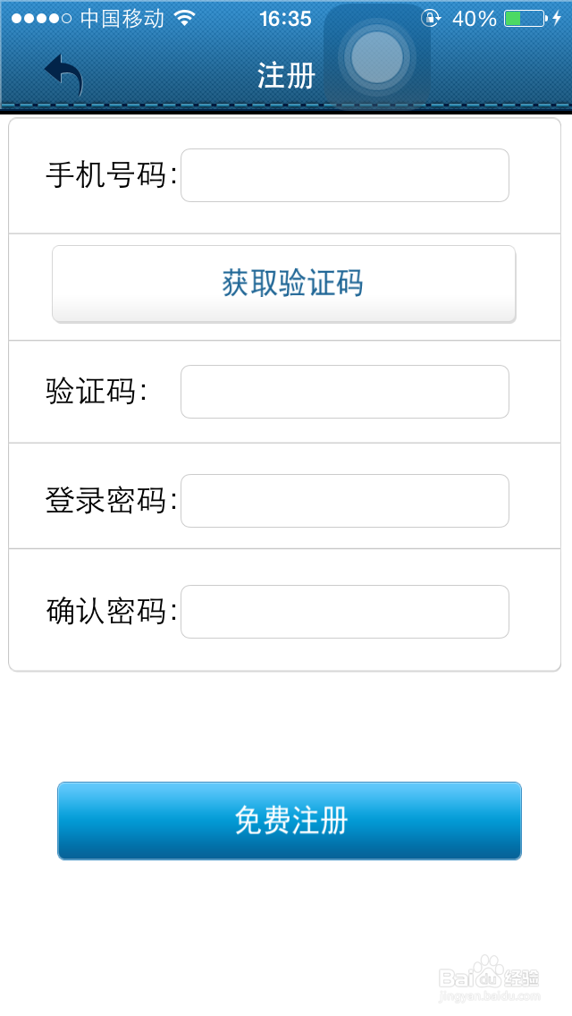Image resolution: width=572 pixels, height=1016 pixels.
Task: Tap the back arrow icon
Action: pos(63,74)
